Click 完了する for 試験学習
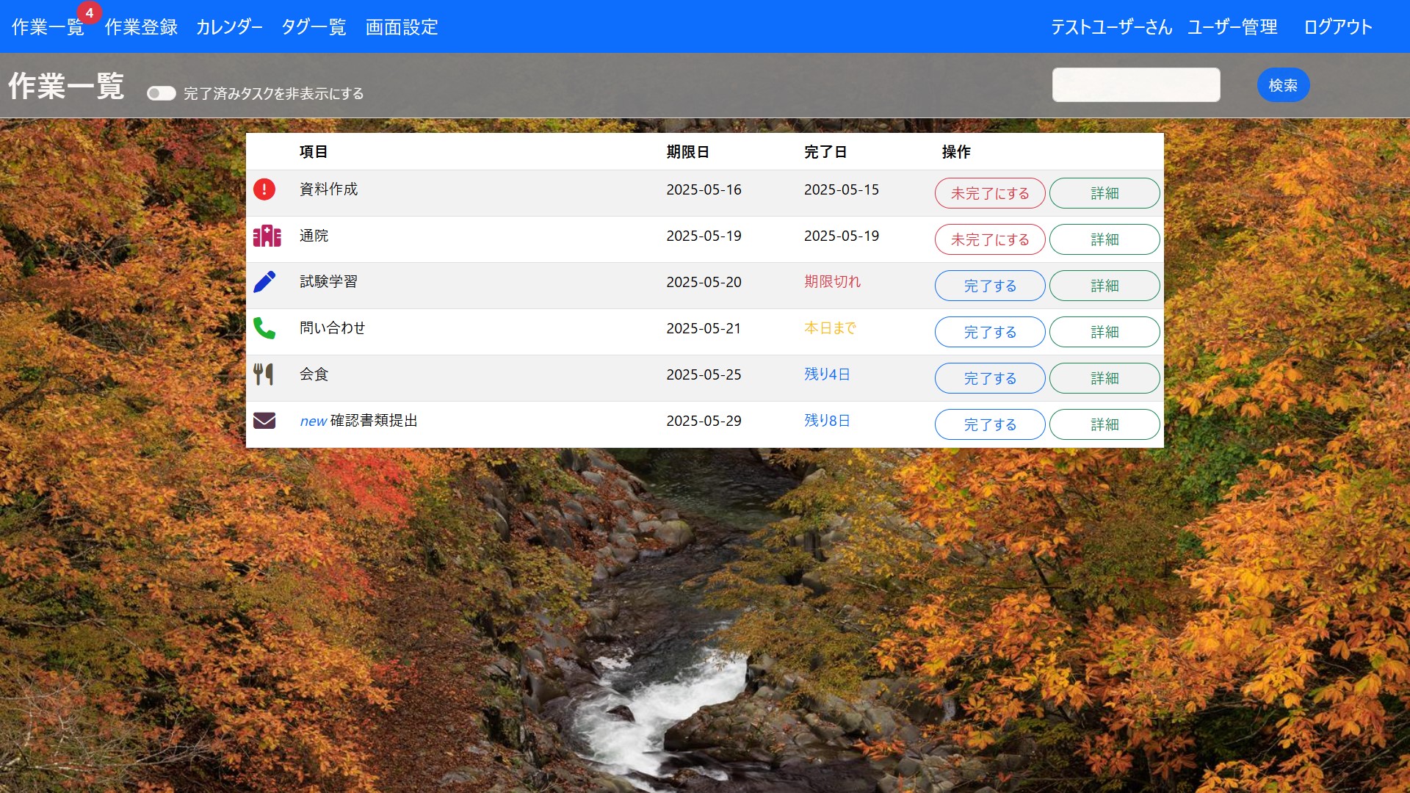Screen dimensions: 1410x793 click(x=989, y=286)
